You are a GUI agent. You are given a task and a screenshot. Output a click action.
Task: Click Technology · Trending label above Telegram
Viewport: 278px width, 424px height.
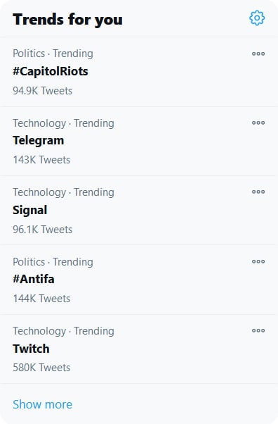click(x=63, y=123)
